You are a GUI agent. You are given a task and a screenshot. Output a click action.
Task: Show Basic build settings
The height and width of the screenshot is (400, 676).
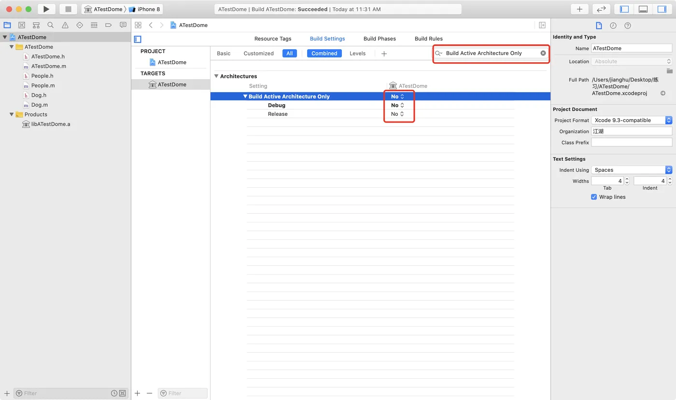(224, 54)
